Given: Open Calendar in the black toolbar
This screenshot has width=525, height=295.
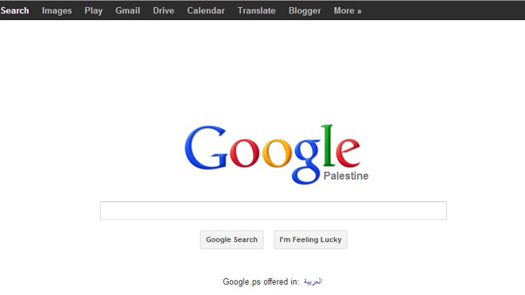Looking at the screenshot, I should [205, 10].
